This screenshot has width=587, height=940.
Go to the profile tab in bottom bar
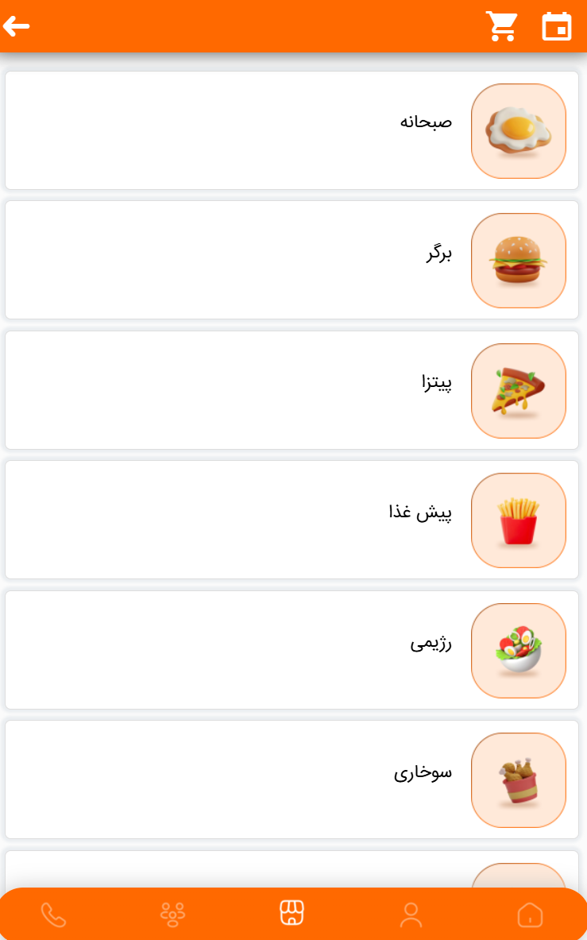point(411,915)
